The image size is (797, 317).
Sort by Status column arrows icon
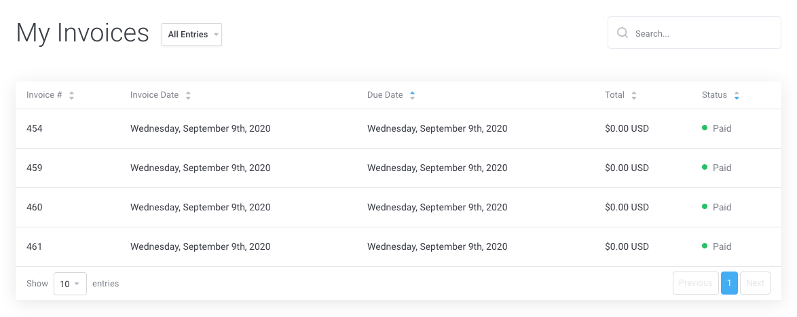737,96
